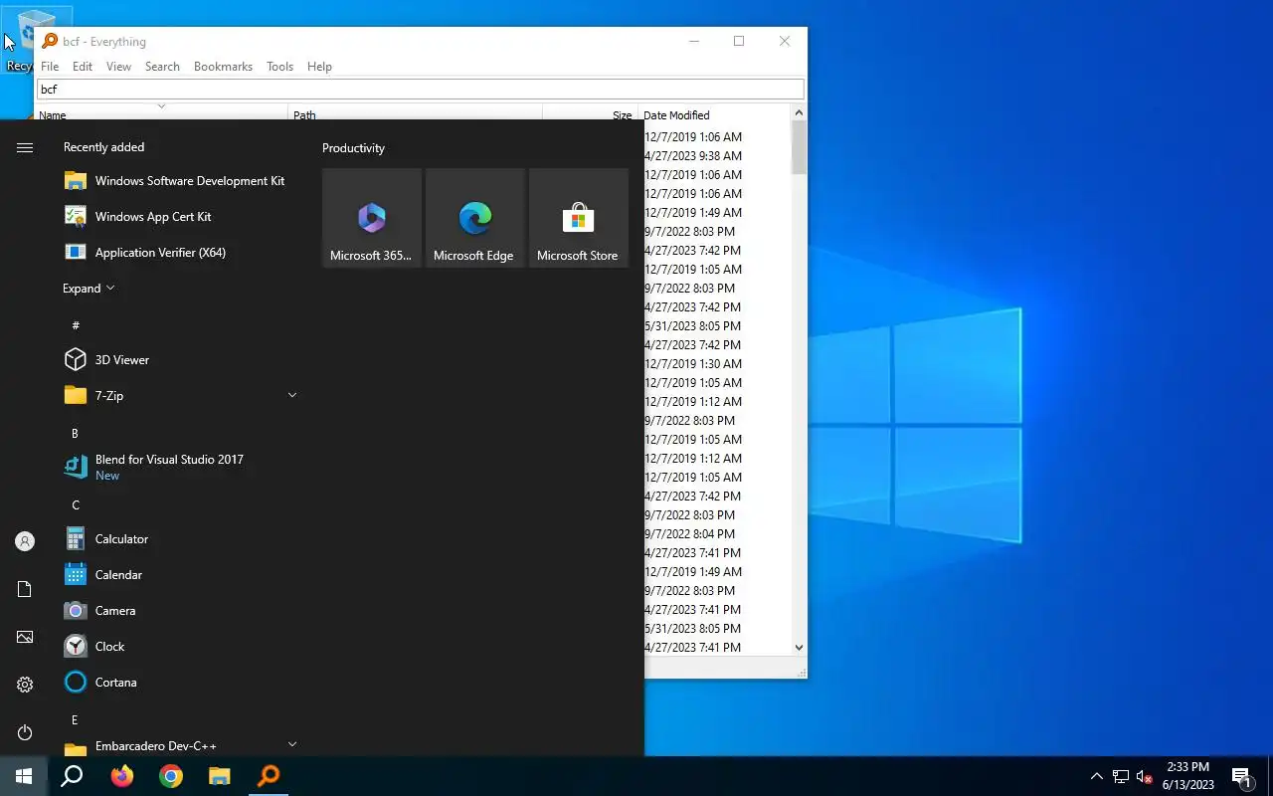Click the Power icon in Start

click(25, 732)
